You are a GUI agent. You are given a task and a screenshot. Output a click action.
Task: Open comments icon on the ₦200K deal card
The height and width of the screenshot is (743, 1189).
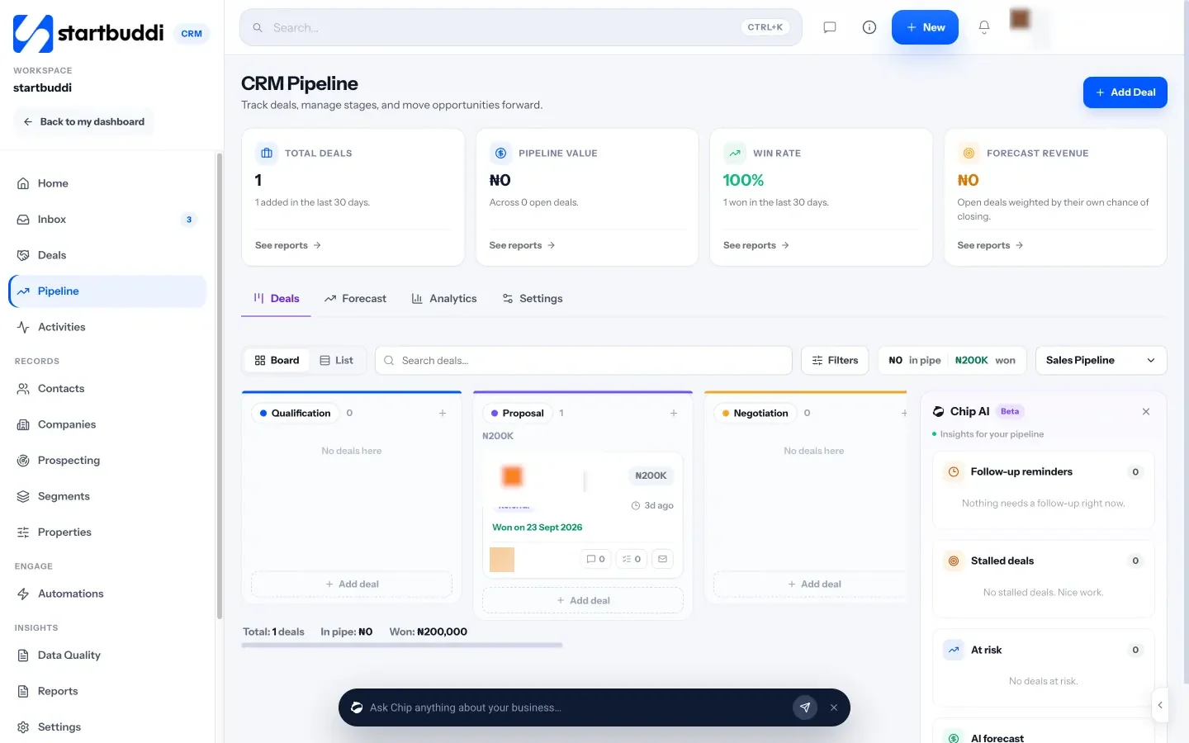(596, 559)
